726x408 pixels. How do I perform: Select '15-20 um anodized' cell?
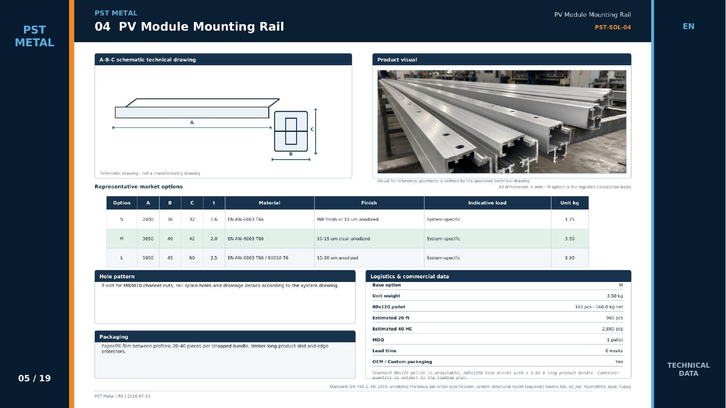point(369,258)
